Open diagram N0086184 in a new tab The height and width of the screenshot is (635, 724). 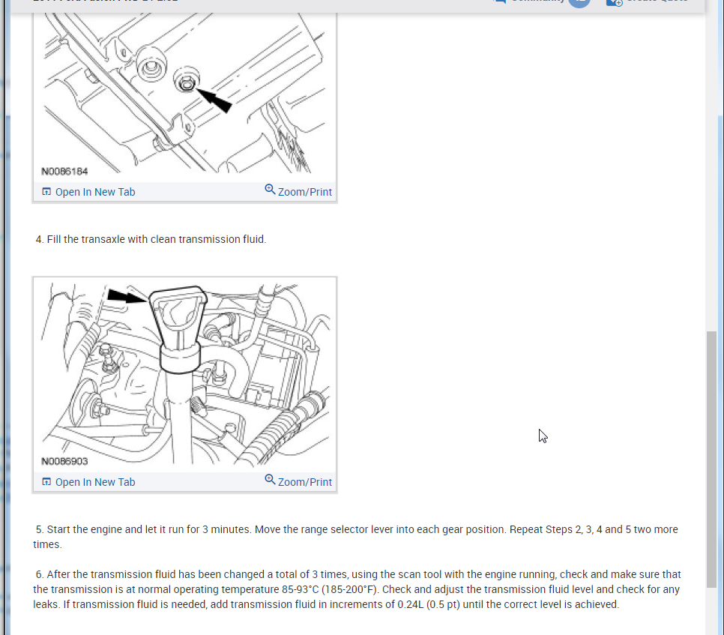tap(88, 192)
